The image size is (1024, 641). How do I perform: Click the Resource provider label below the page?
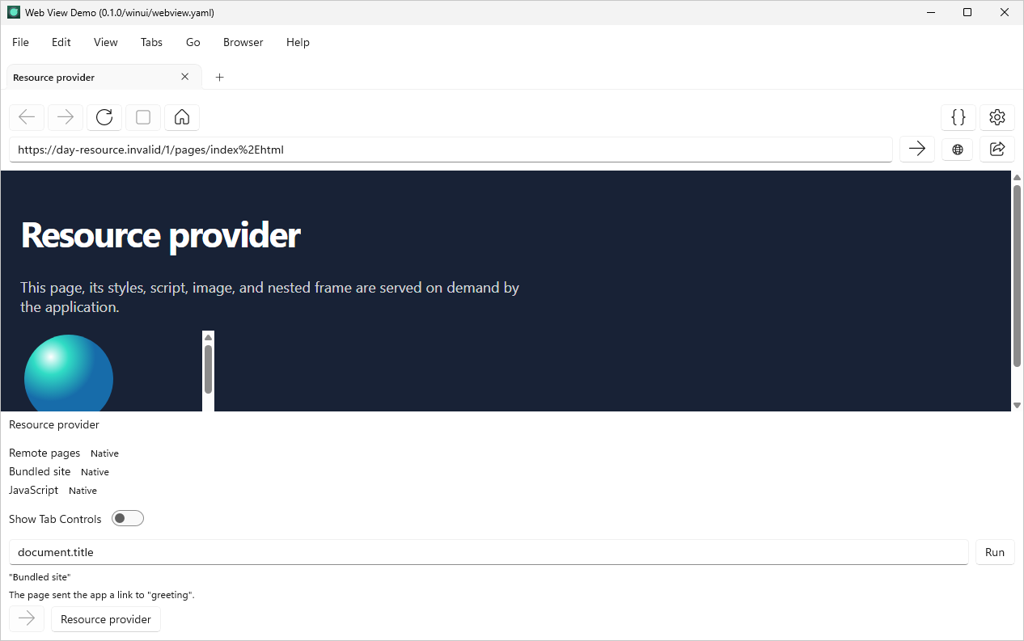pos(54,424)
